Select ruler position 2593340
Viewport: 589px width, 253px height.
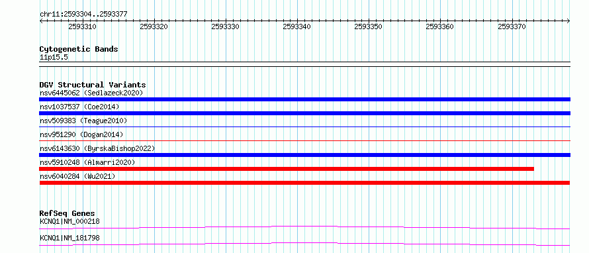pos(296,26)
